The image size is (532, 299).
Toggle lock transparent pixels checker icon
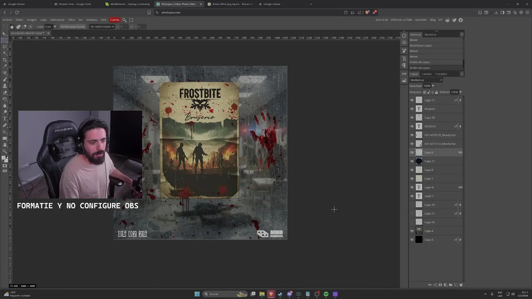[x=424, y=92]
